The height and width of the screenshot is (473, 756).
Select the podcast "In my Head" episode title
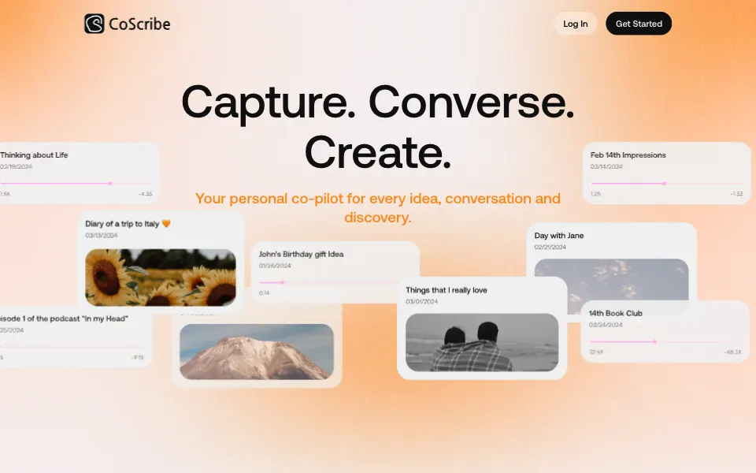point(64,318)
